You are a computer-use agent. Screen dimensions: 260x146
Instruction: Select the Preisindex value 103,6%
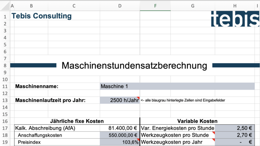(120, 142)
